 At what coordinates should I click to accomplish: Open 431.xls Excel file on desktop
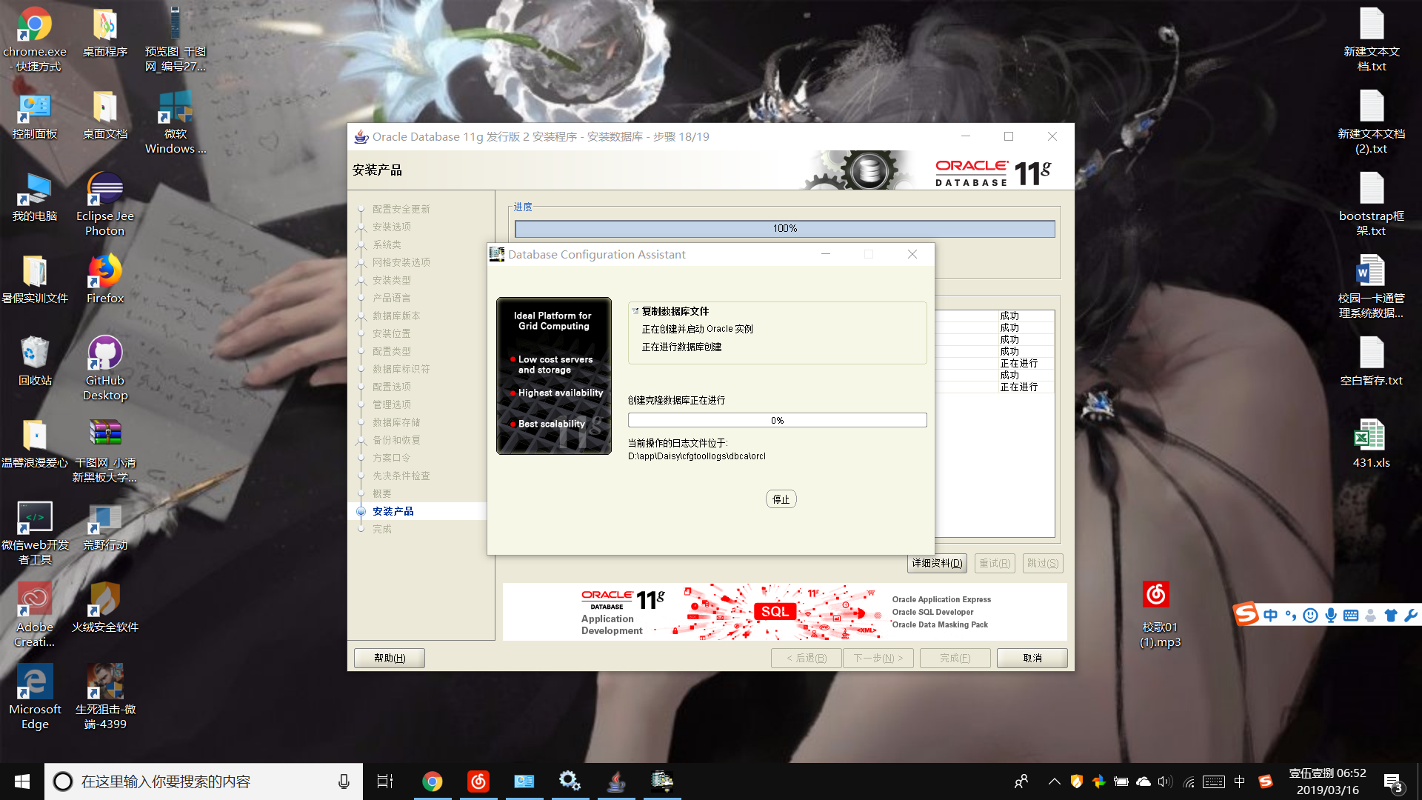click(x=1370, y=436)
